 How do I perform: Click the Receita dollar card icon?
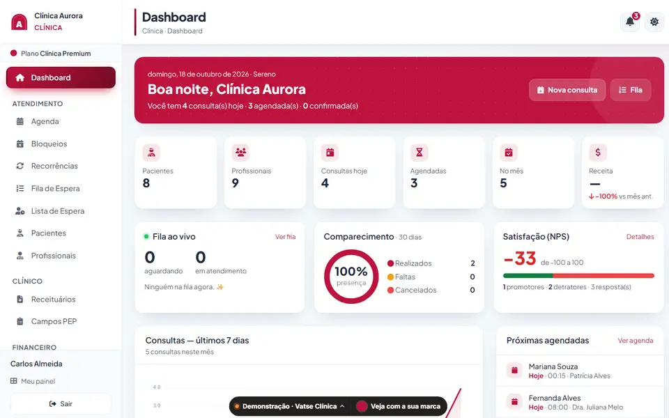click(x=598, y=153)
